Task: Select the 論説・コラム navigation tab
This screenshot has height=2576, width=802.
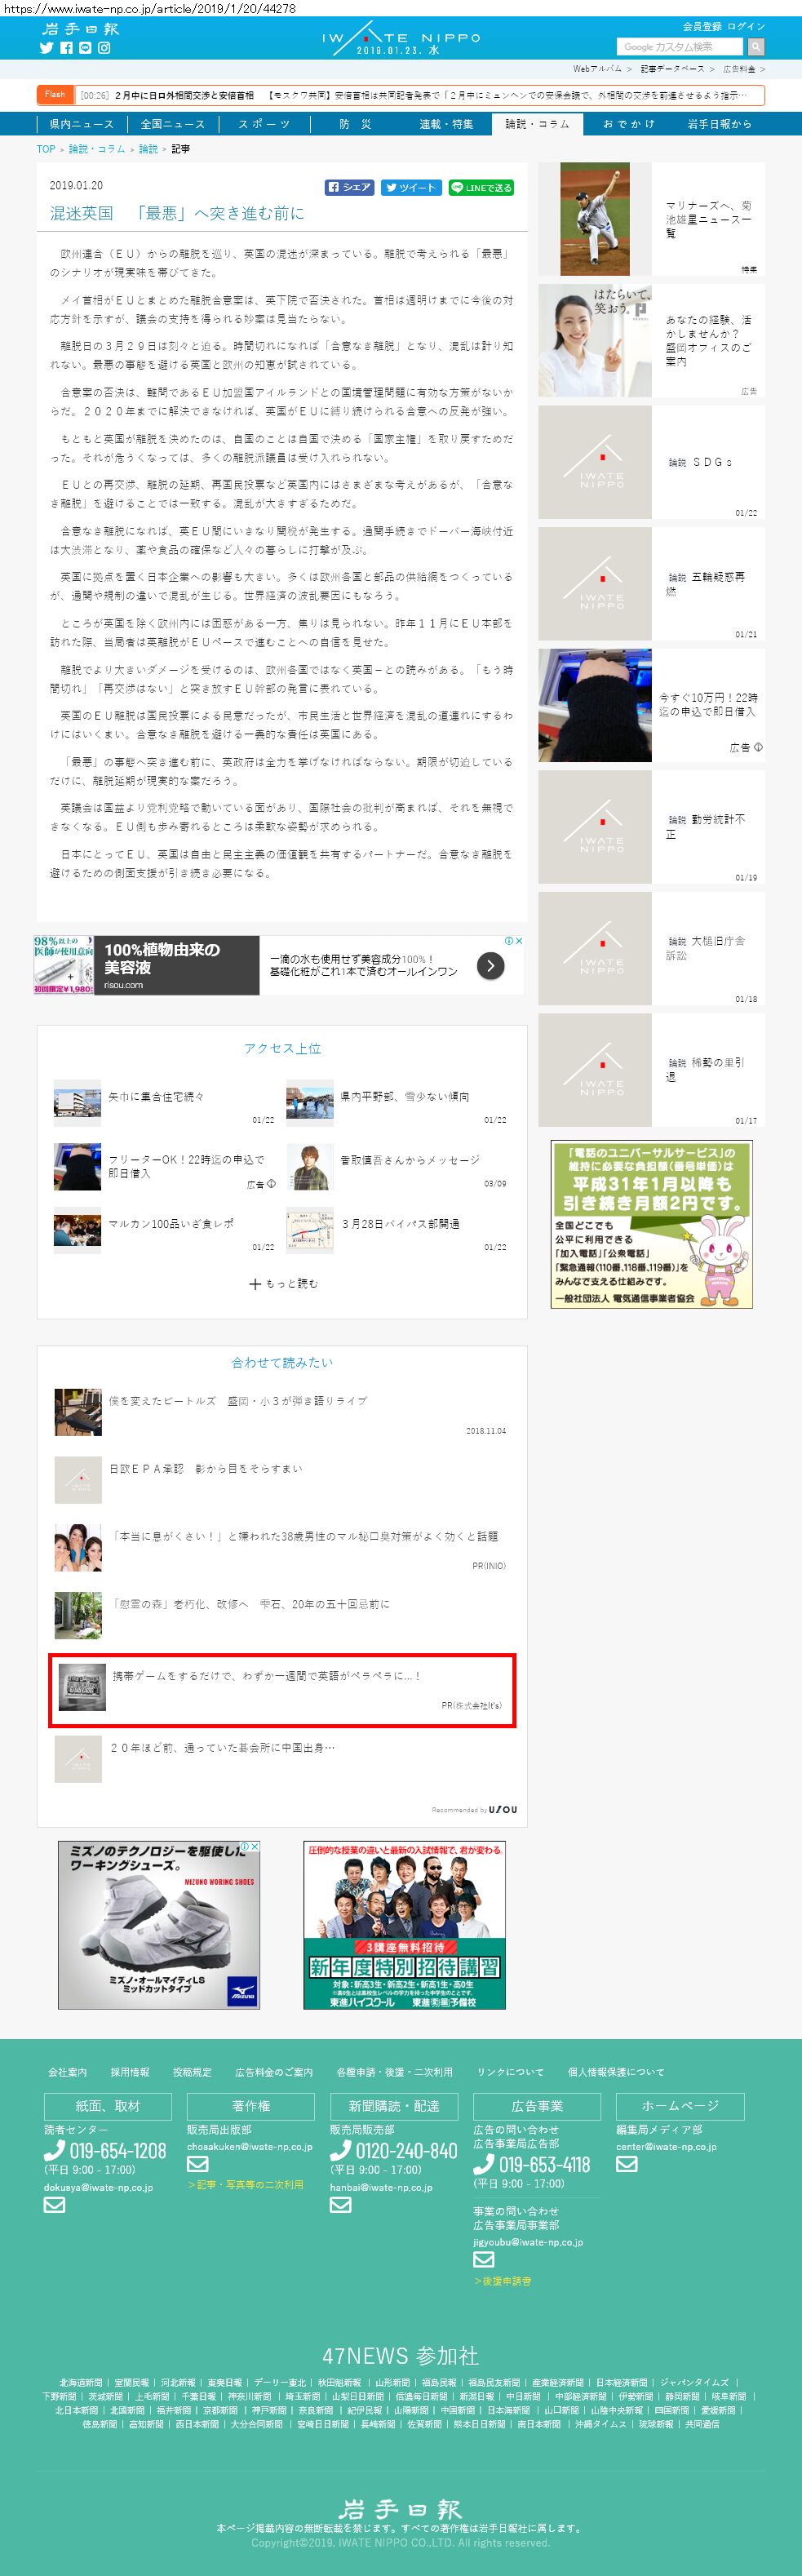Action: (537, 124)
